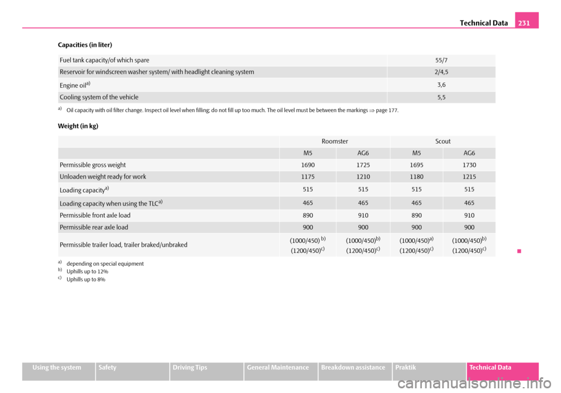The height and width of the screenshot is (393, 561).
Task: Click Unloaden weight ready for work label
Action: (103, 177)
